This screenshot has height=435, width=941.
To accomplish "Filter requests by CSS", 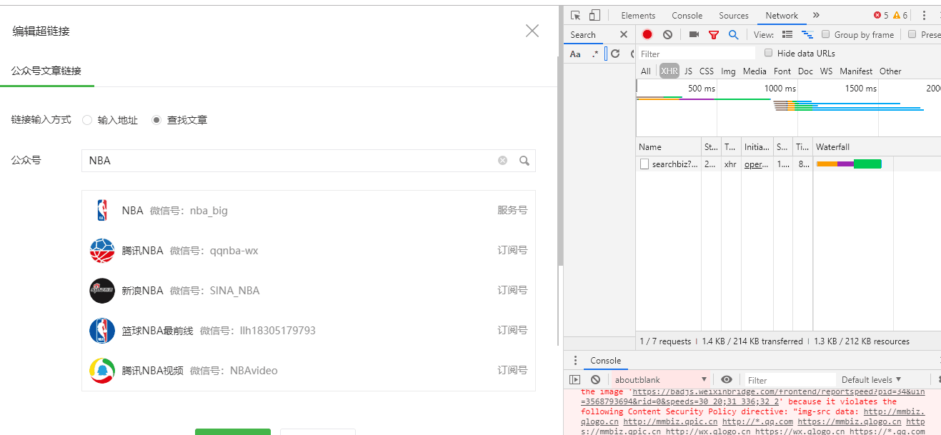I will 707,71.
